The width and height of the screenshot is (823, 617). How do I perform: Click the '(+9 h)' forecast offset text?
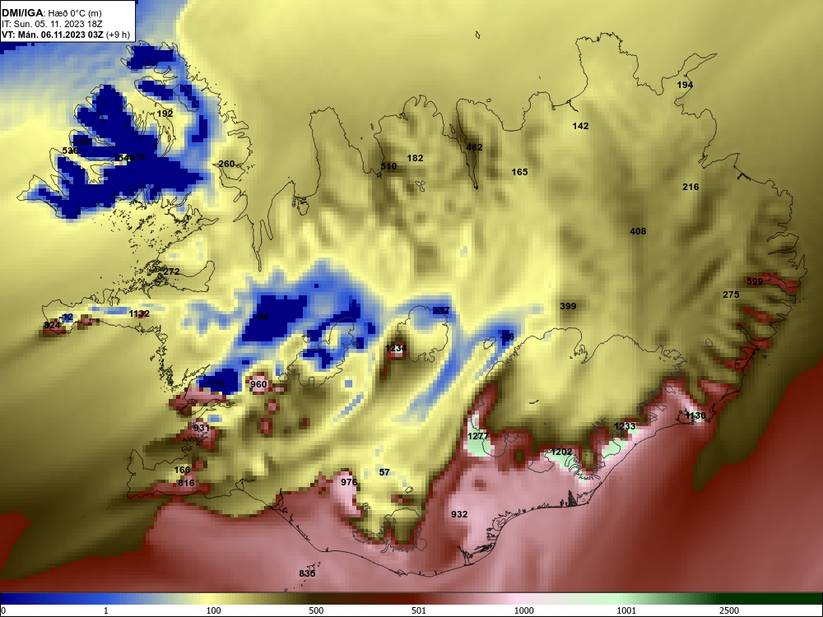click(x=118, y=35)
